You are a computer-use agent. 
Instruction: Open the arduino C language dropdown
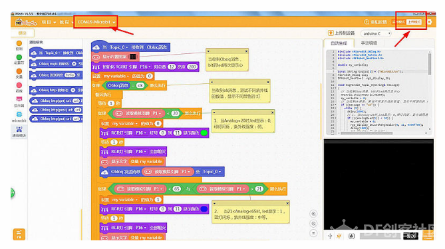pos(376,33)
